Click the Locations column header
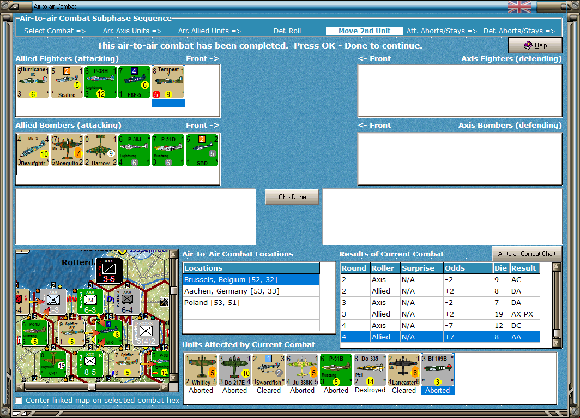The height and width of the screenshot is (418, 580). click(251, 268)
